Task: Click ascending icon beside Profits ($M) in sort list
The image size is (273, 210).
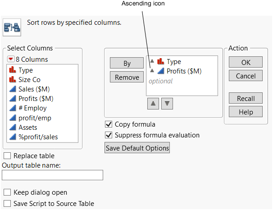Action: click(x=152, y=71)
